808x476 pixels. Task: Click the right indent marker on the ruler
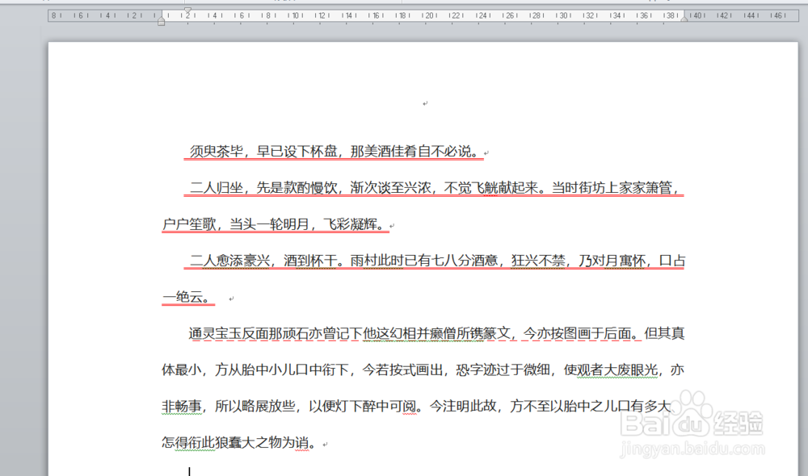(x=684, y=19)
